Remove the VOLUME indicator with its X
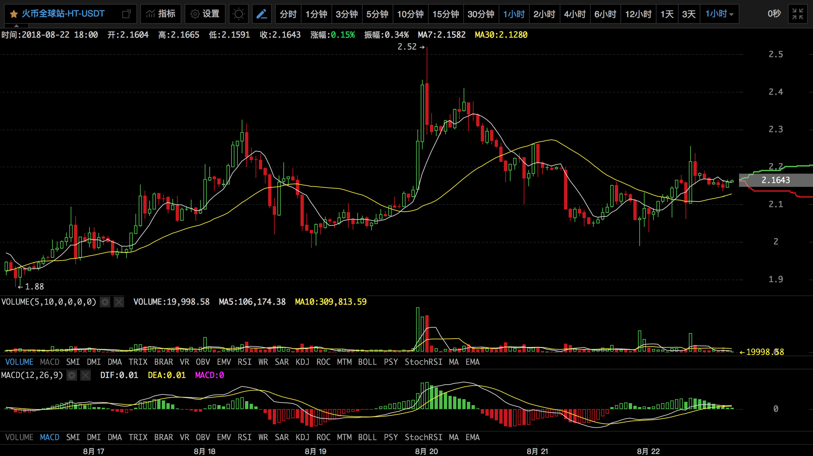 119,302
